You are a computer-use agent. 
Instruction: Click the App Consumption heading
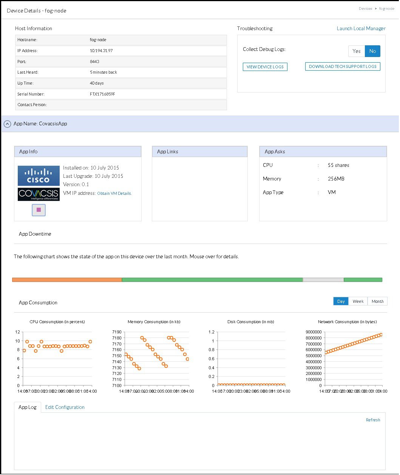38,302
